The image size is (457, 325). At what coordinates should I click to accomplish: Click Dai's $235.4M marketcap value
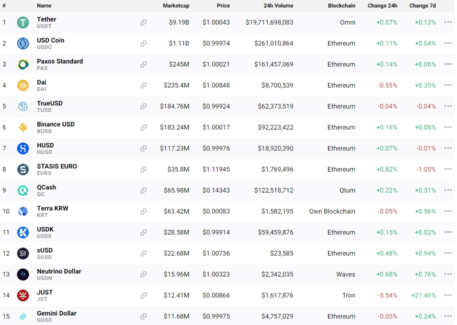click(x=176, y=85)
